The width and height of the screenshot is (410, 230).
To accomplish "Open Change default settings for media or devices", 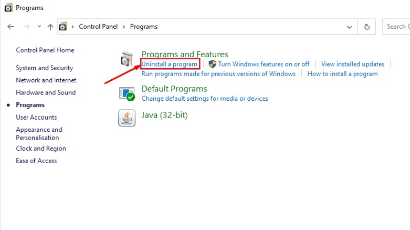I will tap(204, 99).
